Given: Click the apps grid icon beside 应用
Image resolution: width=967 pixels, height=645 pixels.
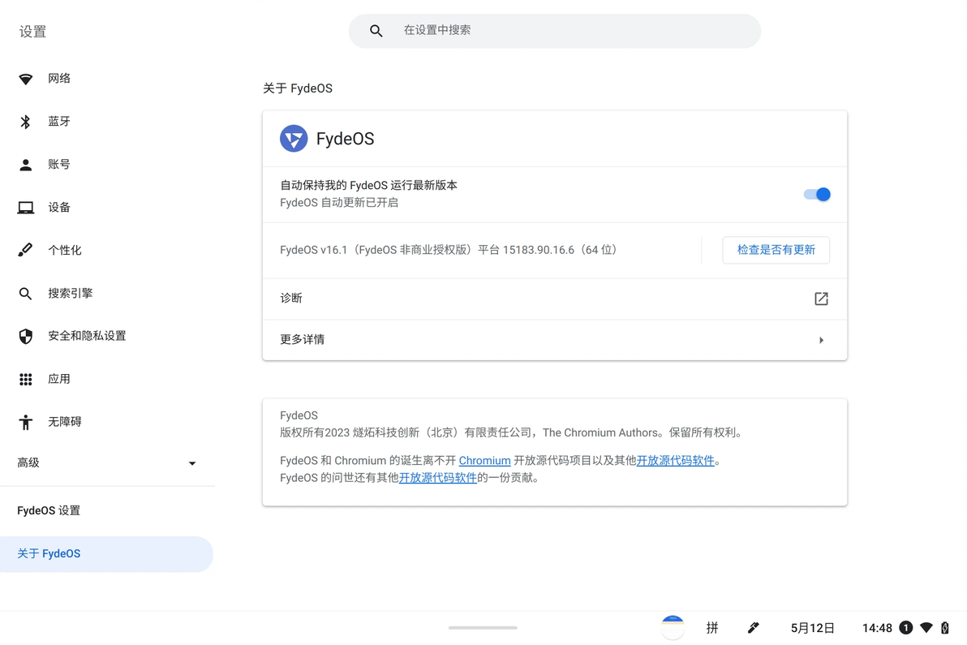Looking at the screenshot, I should coord(25,379).
